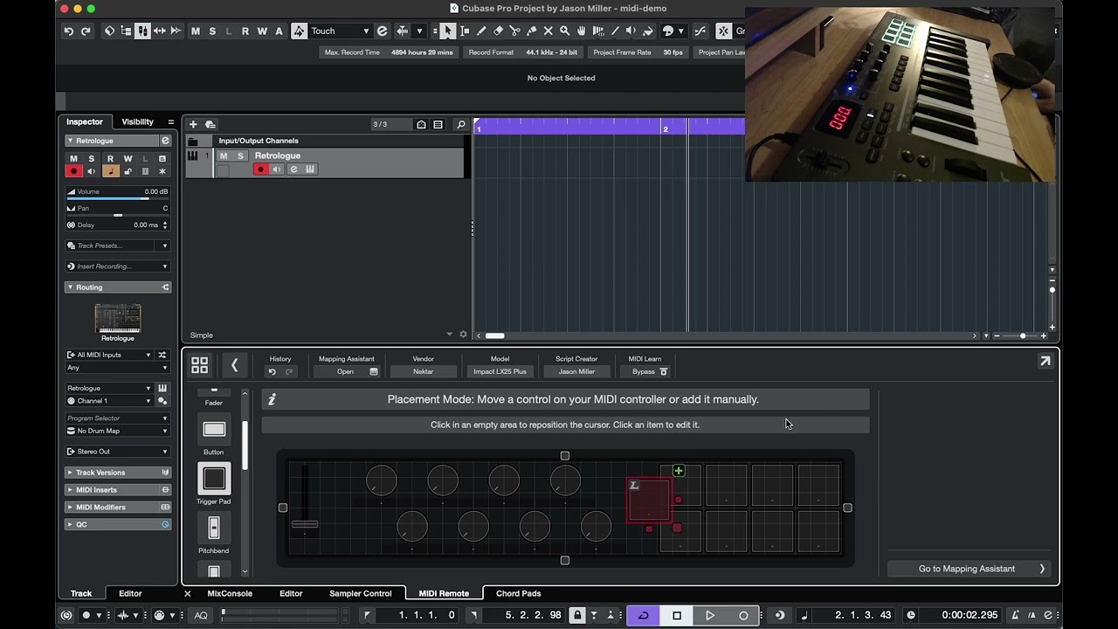Open track search magnifier icon

pos(461,124)
